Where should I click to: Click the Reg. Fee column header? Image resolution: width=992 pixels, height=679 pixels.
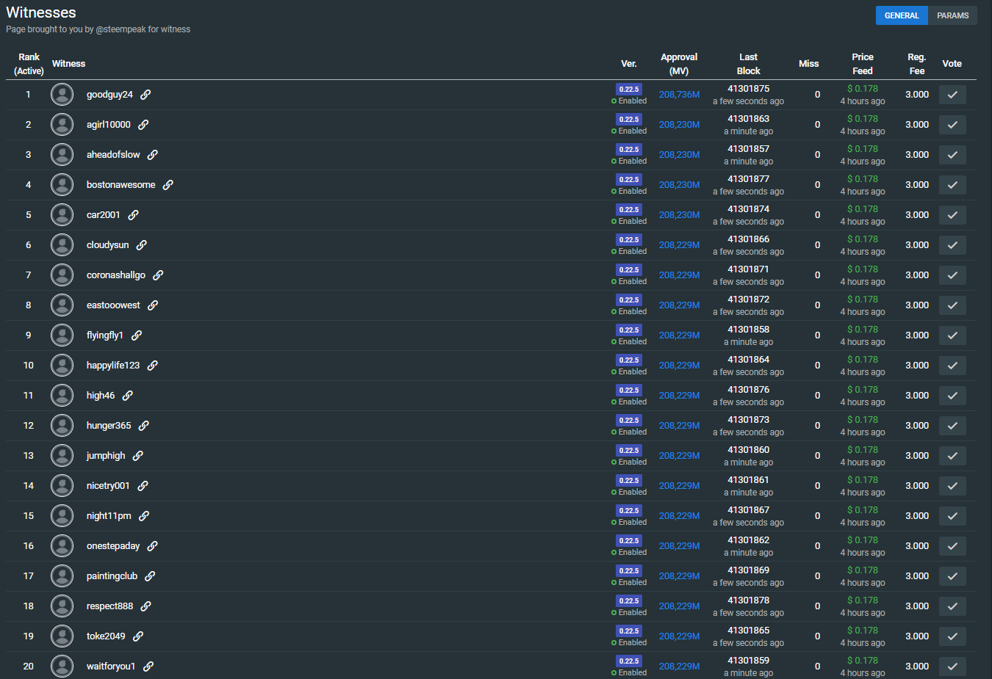[x=916, y=64]
